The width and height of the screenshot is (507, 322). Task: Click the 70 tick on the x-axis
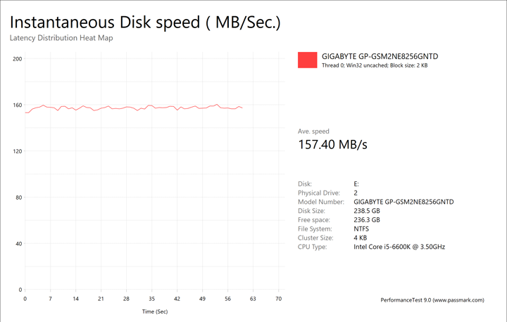278,299
